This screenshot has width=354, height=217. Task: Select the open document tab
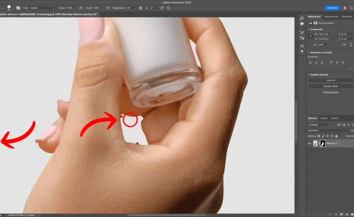coord(49,14)
